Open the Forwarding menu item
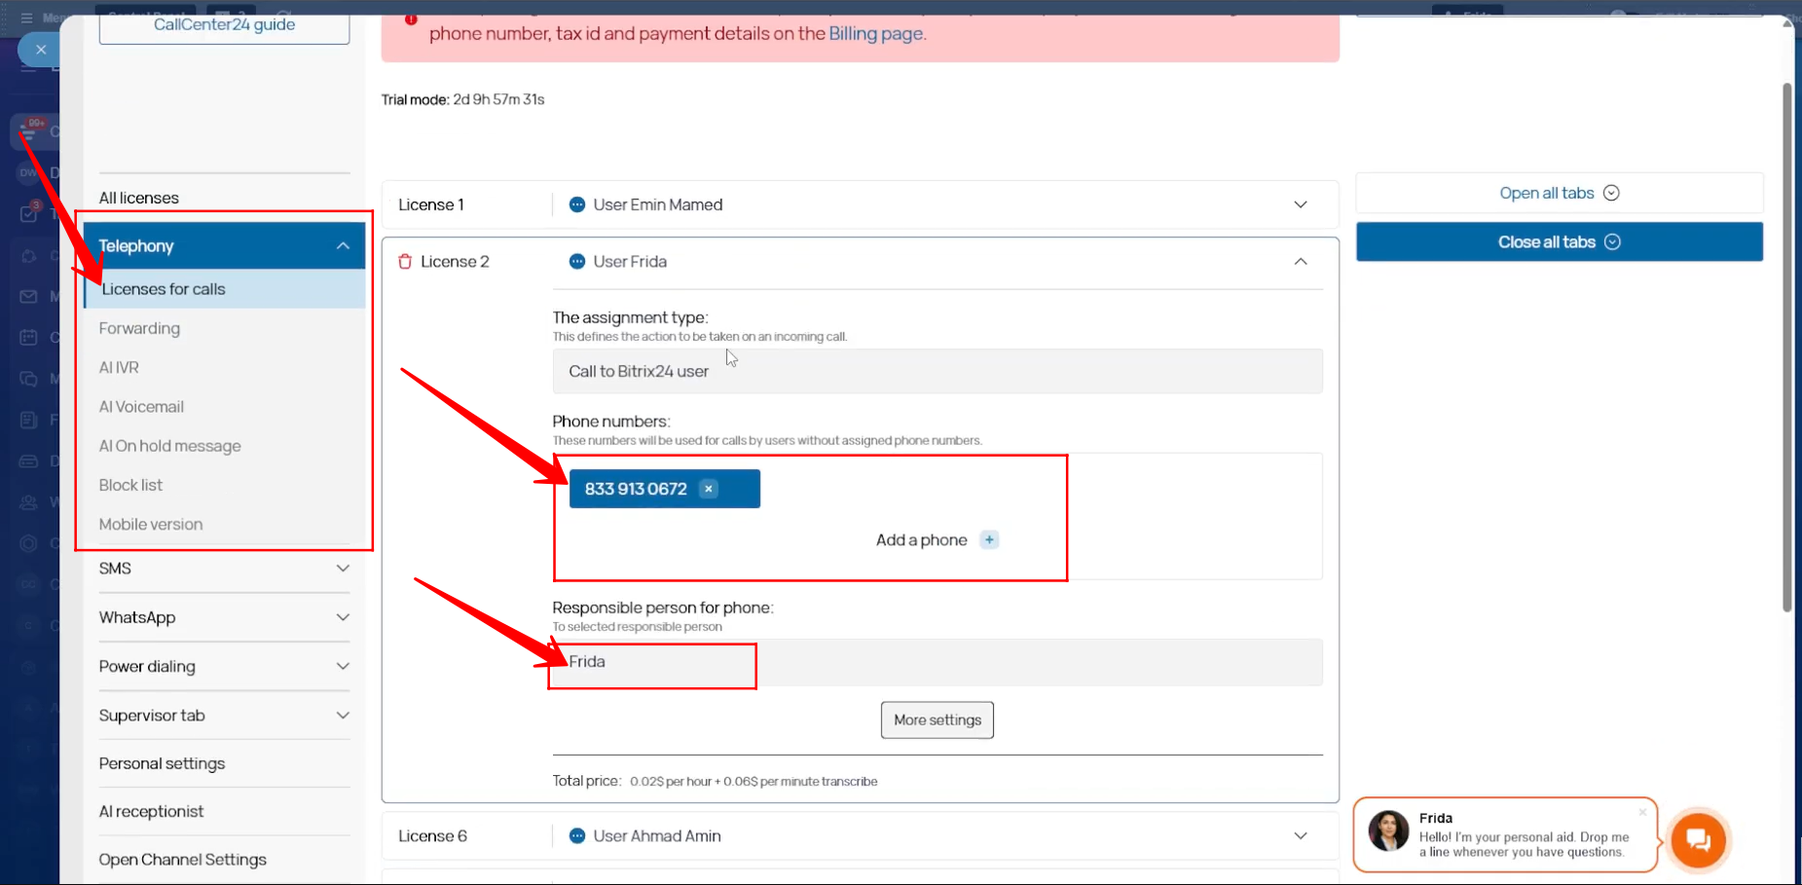Screen dimensions: 1802x885 139,329
